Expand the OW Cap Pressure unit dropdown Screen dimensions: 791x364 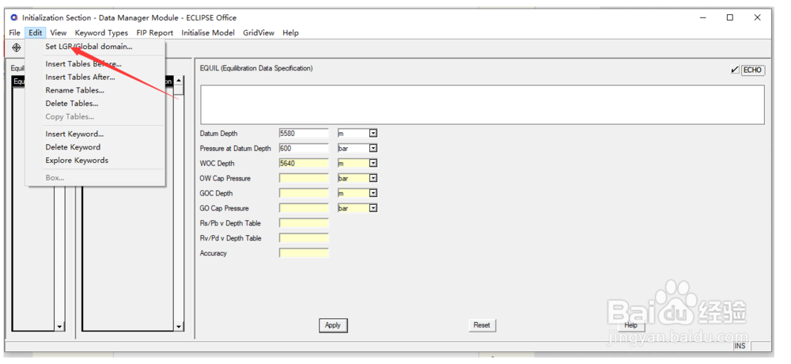[x=373, y=178]
